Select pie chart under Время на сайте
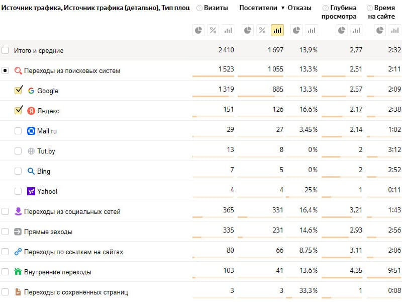 (380, 31)
